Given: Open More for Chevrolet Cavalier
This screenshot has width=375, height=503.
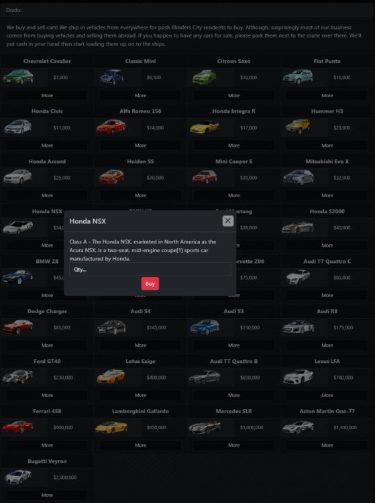Looking at the screenshot, I should point(47,95).
